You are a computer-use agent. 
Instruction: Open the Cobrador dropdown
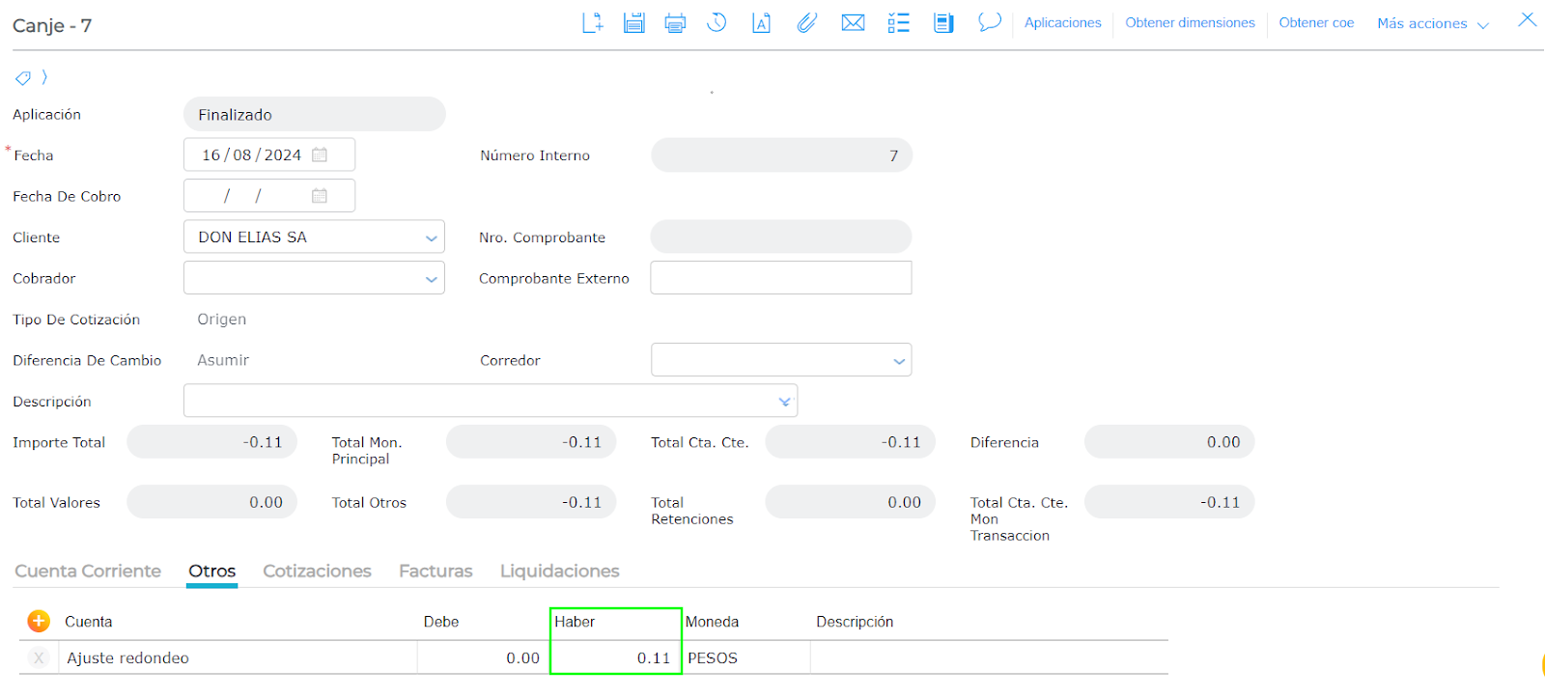(431, 279)
